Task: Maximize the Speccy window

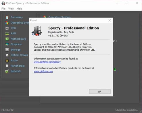Action: click(127, 3)
